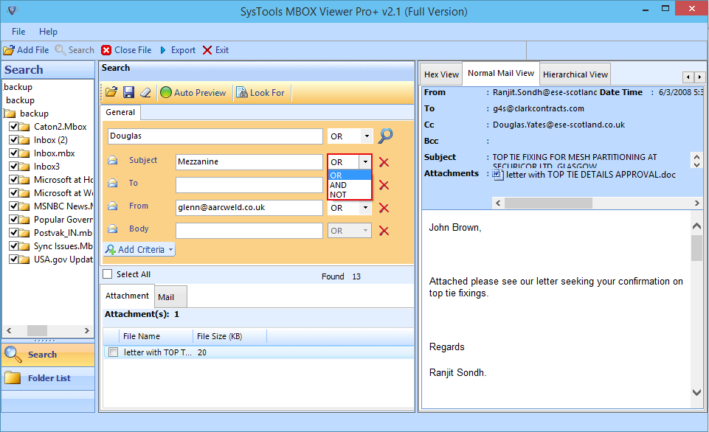Click the mail header horizontal scrollbar thumb
709x432 pixels.
pos(548,203)
